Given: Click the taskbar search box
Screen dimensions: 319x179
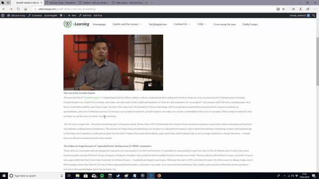Looking at the screenshot, I should pos(36,176).
